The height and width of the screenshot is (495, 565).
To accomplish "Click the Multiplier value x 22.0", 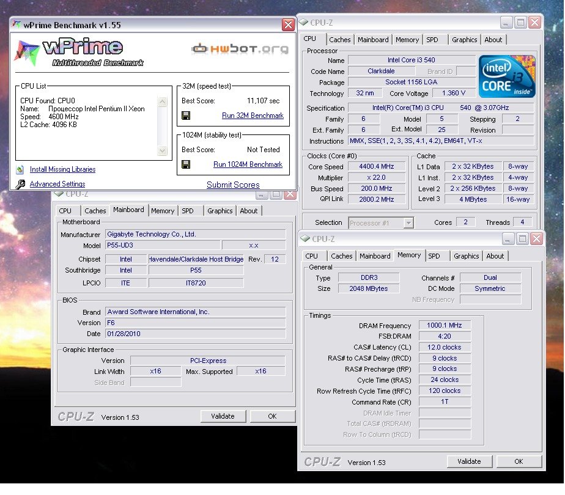I will 377,178.
